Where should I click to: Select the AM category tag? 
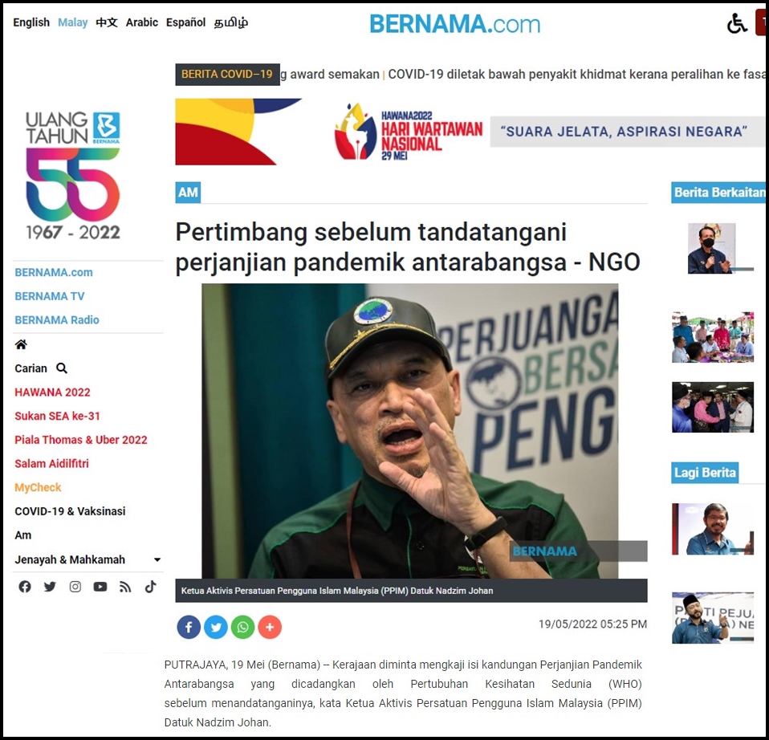(x=188, y=193)
